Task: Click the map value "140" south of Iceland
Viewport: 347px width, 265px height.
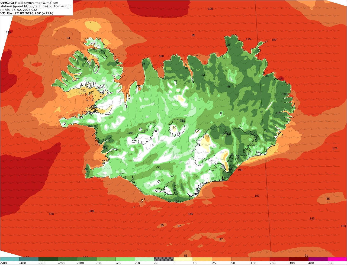Action: 191,214
